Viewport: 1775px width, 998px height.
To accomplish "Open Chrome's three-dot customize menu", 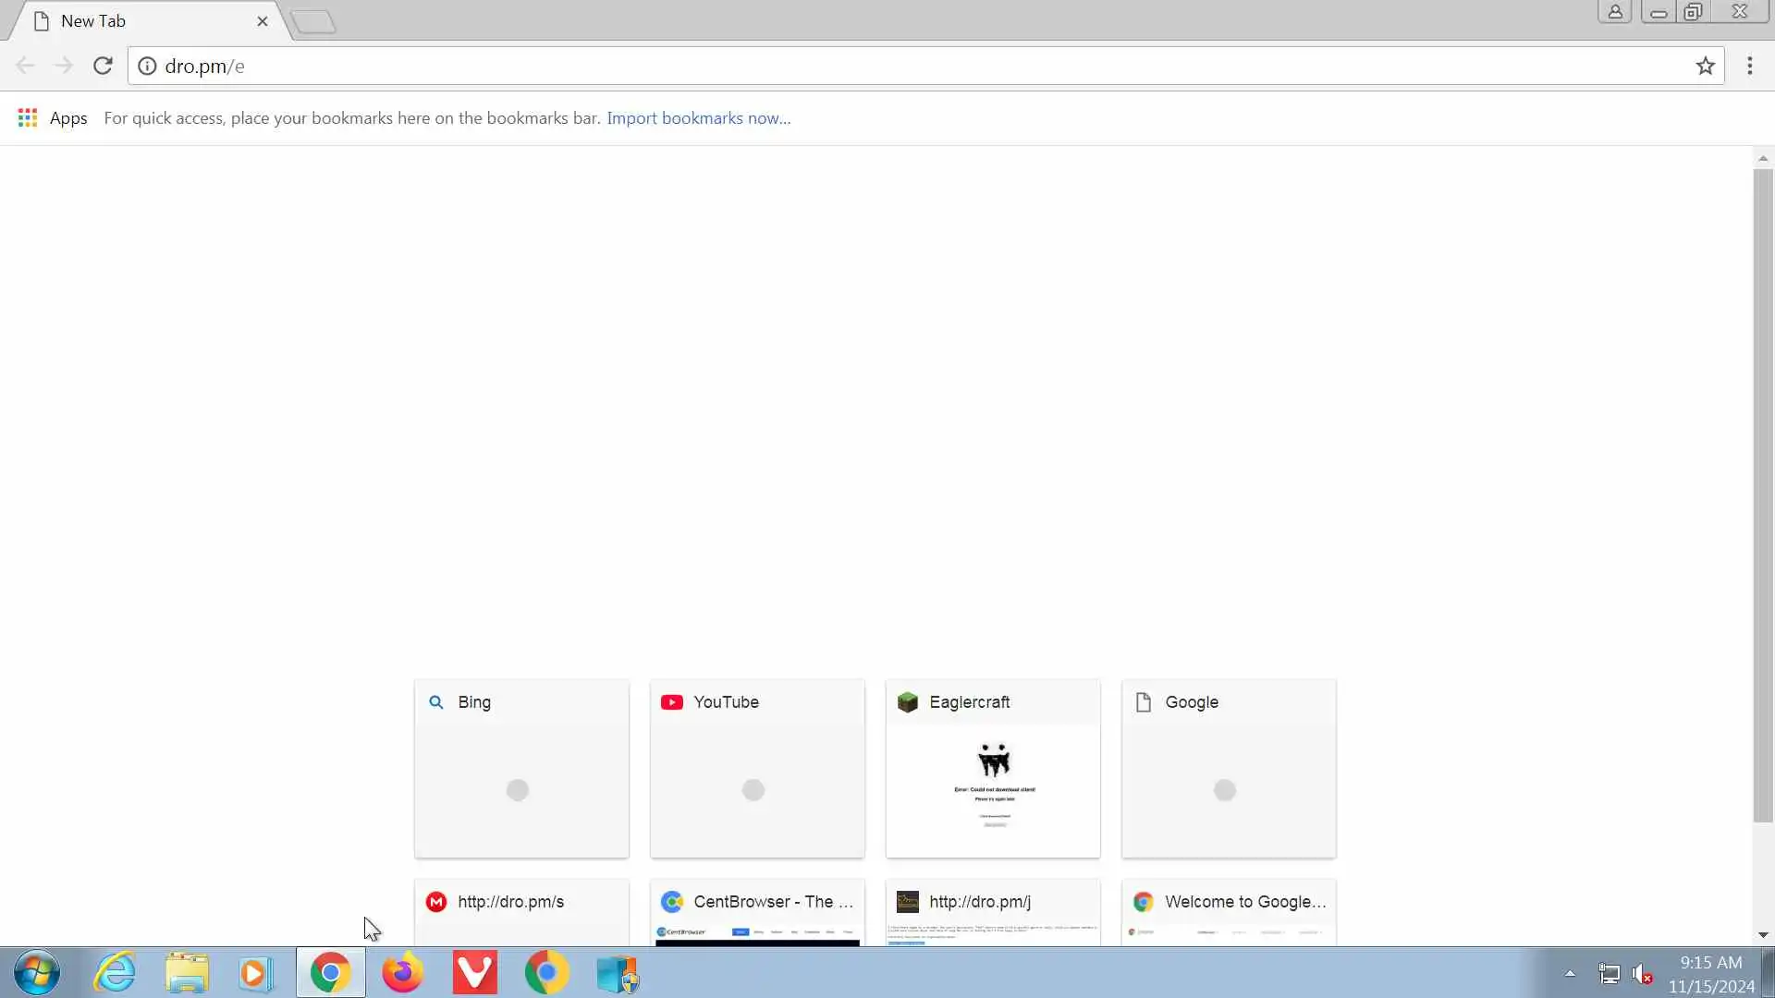I will tap(1749, 66).
